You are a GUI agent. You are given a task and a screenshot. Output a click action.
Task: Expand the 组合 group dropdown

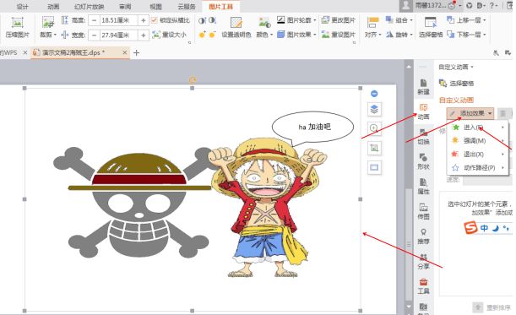(x=411, y=20)
